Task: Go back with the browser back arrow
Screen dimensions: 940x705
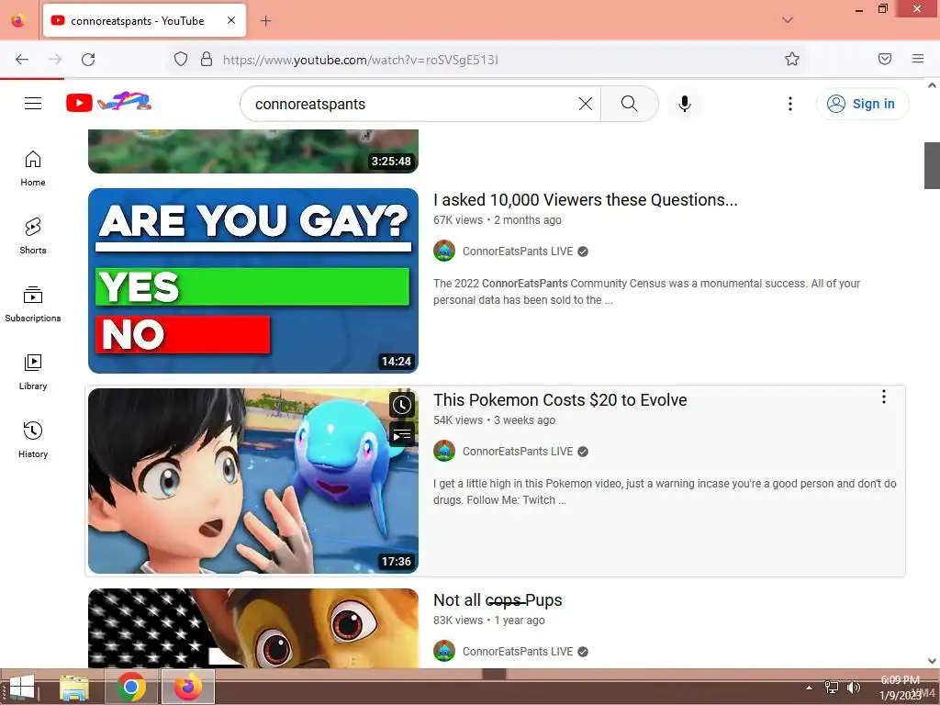Action: coord(22,59)
